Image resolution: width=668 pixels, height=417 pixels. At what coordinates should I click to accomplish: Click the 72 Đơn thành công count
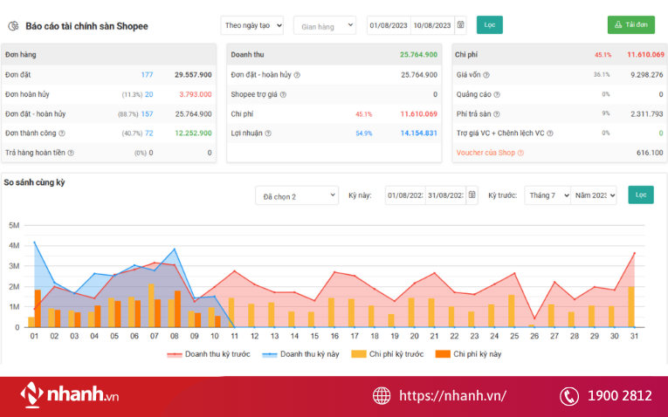coord(149,133)
